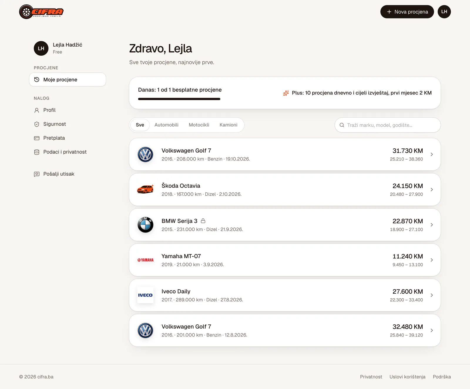
Task: Click the Sigurnost shield icon
Action: click(x=37, y=124)
